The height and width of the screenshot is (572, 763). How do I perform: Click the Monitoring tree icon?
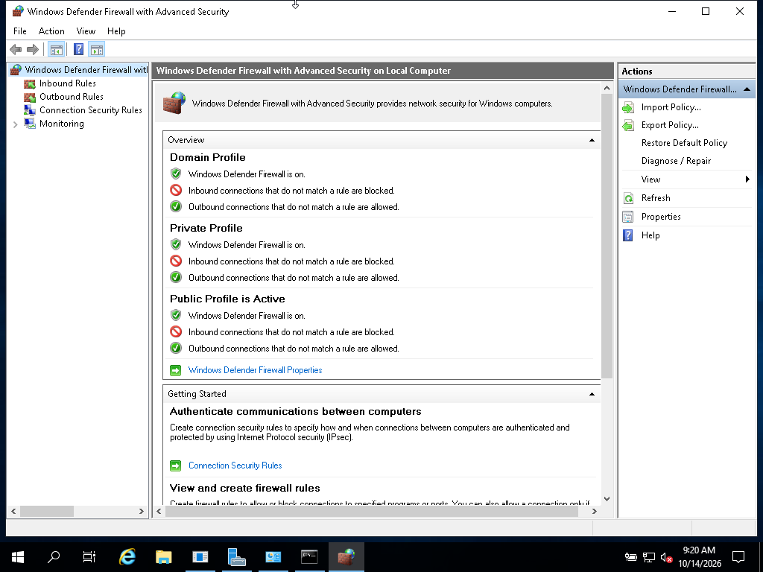click(30, 124)
